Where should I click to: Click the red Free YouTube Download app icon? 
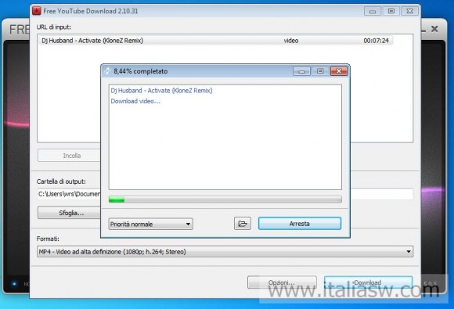[37, 11]
